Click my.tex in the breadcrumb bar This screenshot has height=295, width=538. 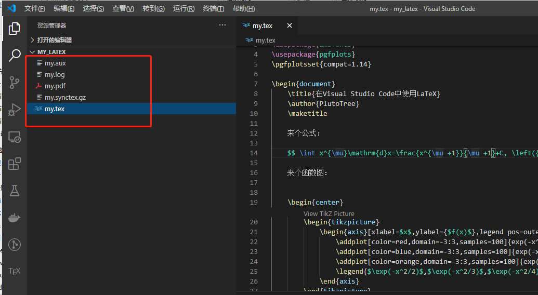coord(265,40)
